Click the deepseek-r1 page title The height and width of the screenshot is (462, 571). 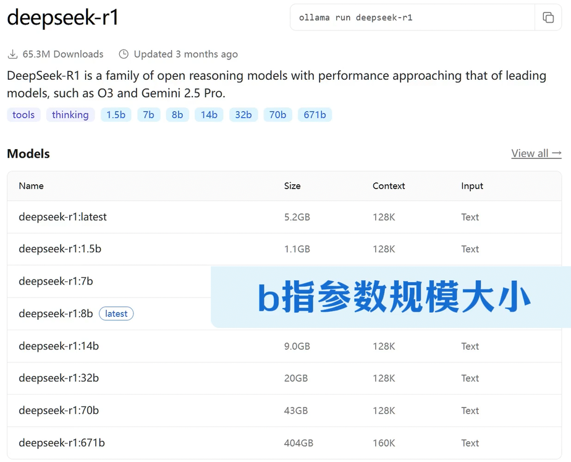coord(62,17)
